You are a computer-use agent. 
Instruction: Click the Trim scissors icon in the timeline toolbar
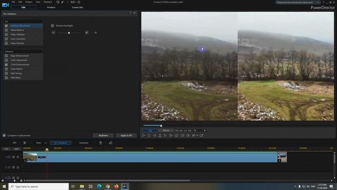(x=25, y=143)
